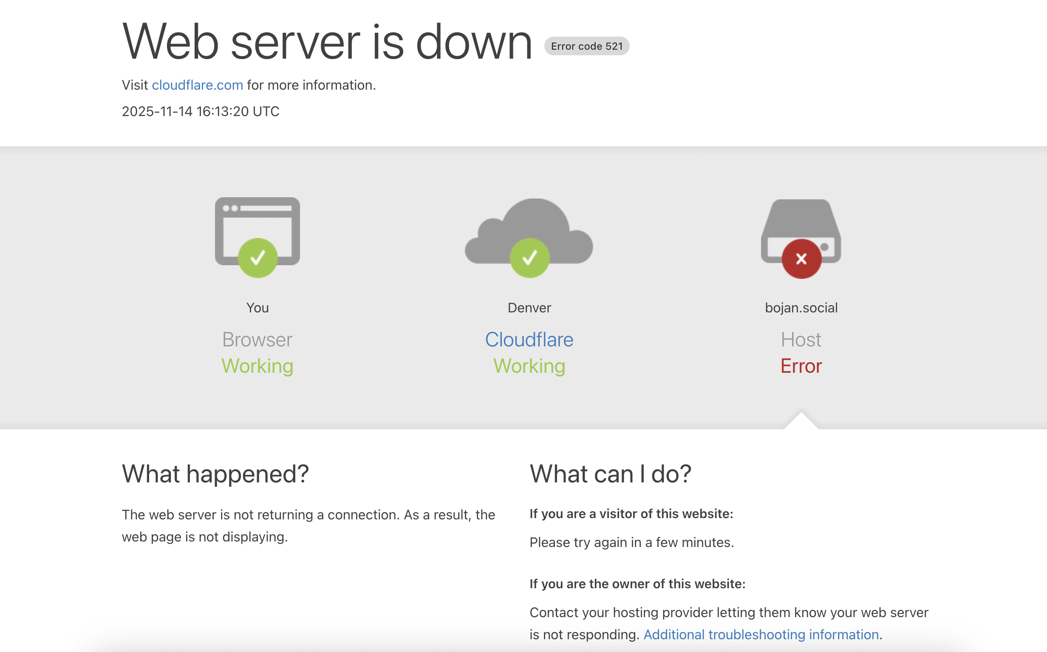Click the red X error badge
The image size is (1047, 652).
801,259
